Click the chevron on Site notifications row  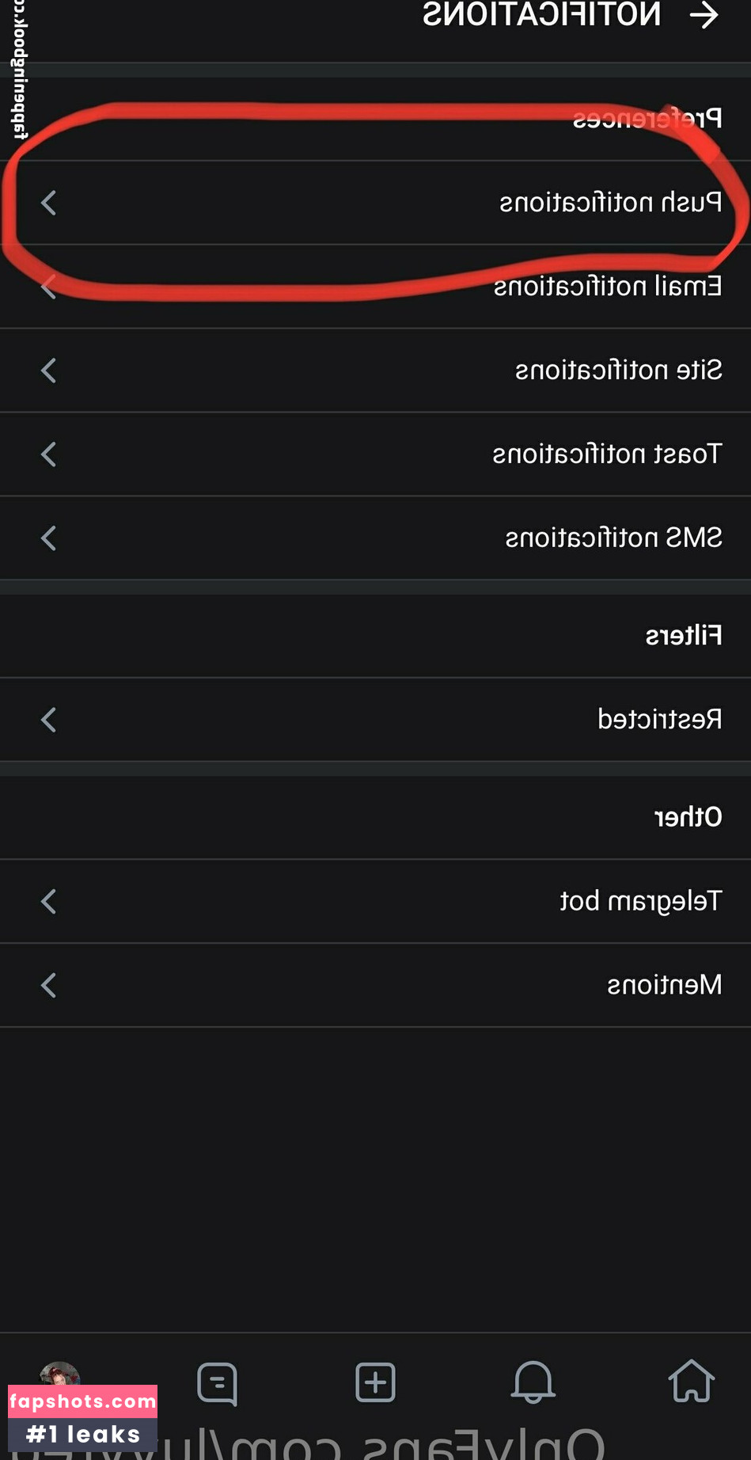(x=49, y=371)
